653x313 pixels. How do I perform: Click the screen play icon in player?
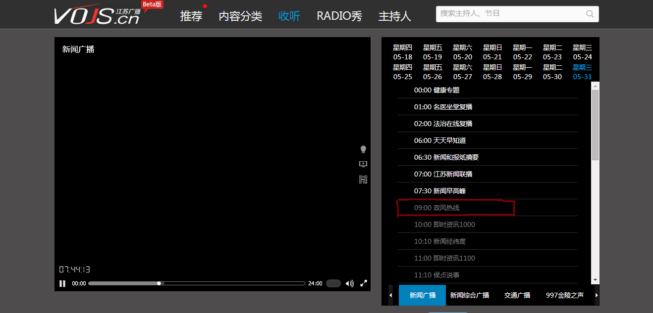coord(363,164)
